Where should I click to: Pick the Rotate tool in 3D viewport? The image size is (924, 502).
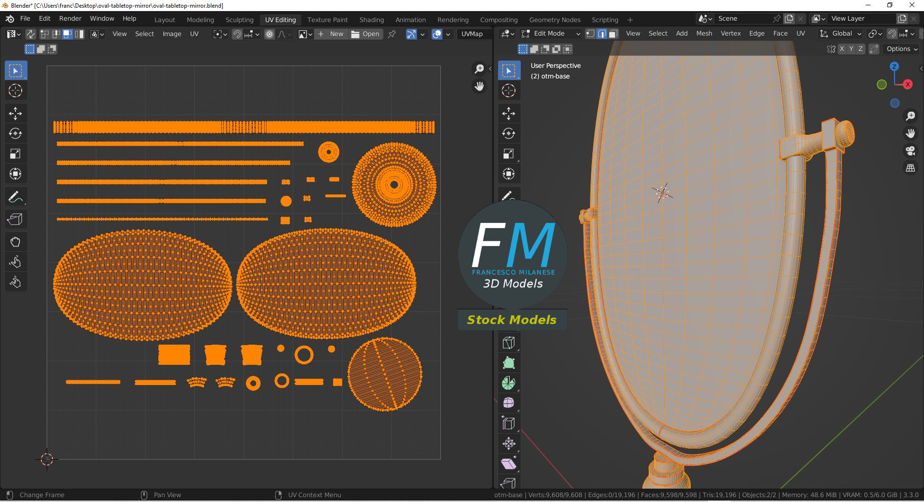[509, 133]
